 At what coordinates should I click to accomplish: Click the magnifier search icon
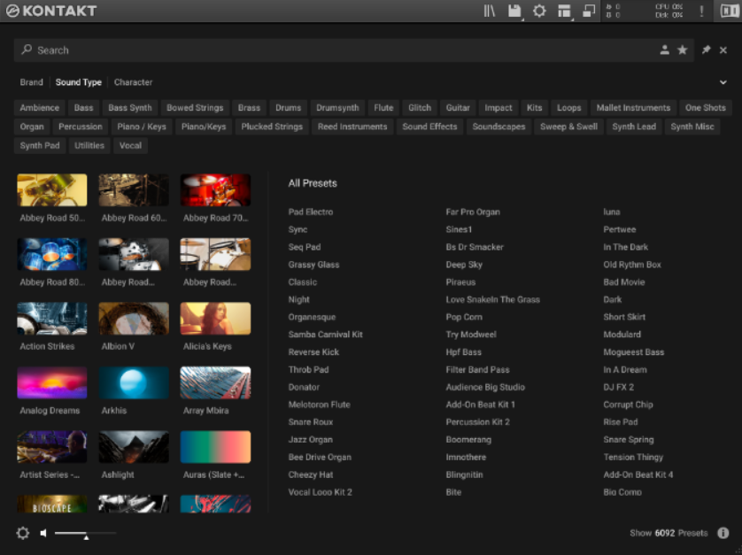(27, 50)
